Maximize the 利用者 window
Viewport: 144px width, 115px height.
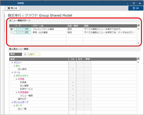pos(134,3)
